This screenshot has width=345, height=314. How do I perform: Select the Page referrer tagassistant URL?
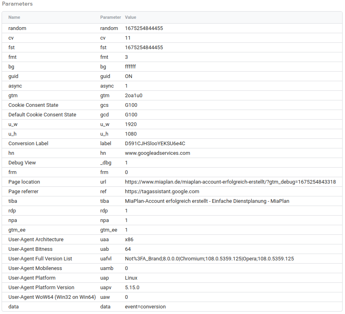[162, 192]
